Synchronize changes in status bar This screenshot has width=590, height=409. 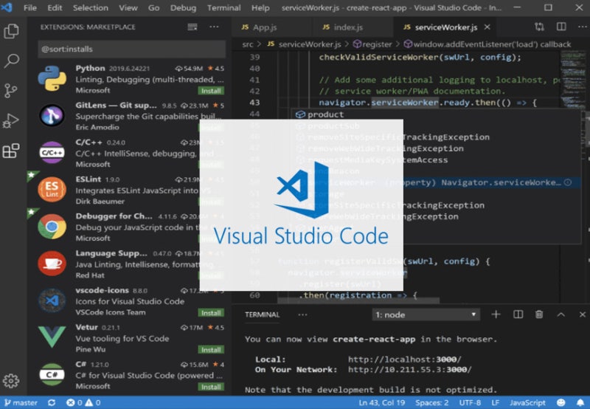[x=52, y=402]
